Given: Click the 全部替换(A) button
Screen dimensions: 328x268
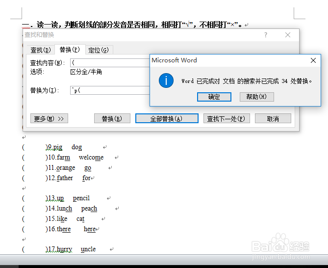Looking at the screenshot, I should point(167,118).
